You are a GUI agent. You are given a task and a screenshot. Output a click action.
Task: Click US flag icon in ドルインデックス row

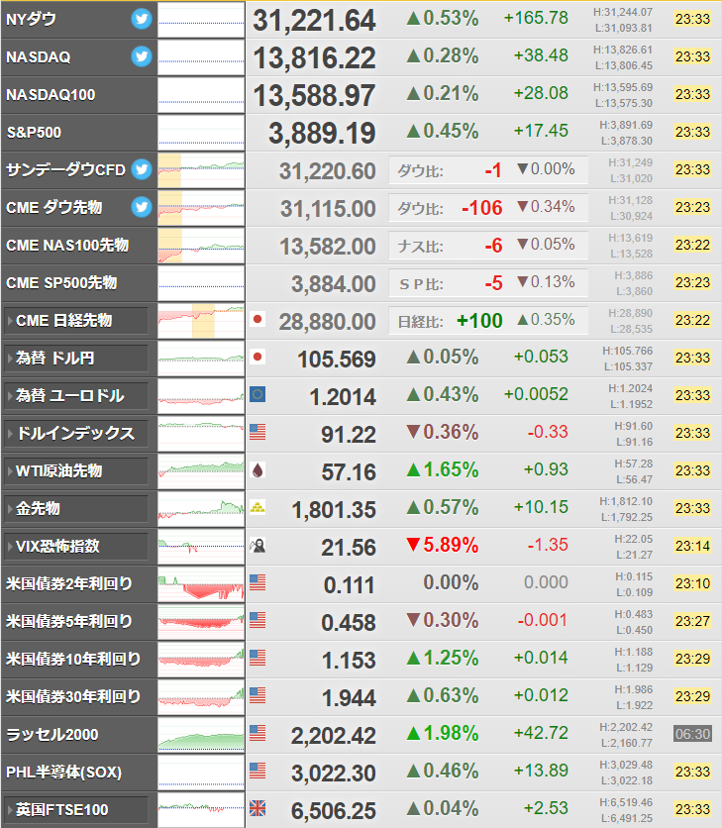pos(258,432)
